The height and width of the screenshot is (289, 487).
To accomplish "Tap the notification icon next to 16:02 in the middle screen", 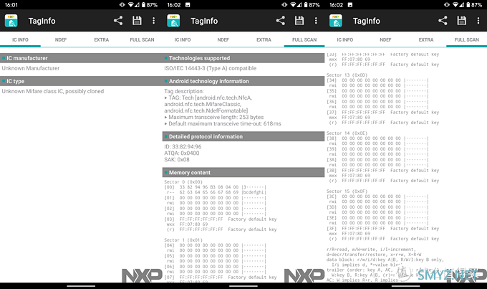I will 188,5.
